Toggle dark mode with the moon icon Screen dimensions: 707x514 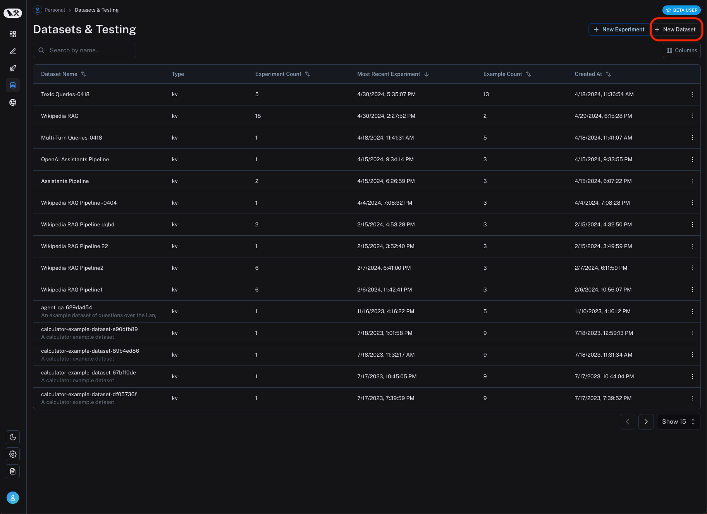(13, 437)
